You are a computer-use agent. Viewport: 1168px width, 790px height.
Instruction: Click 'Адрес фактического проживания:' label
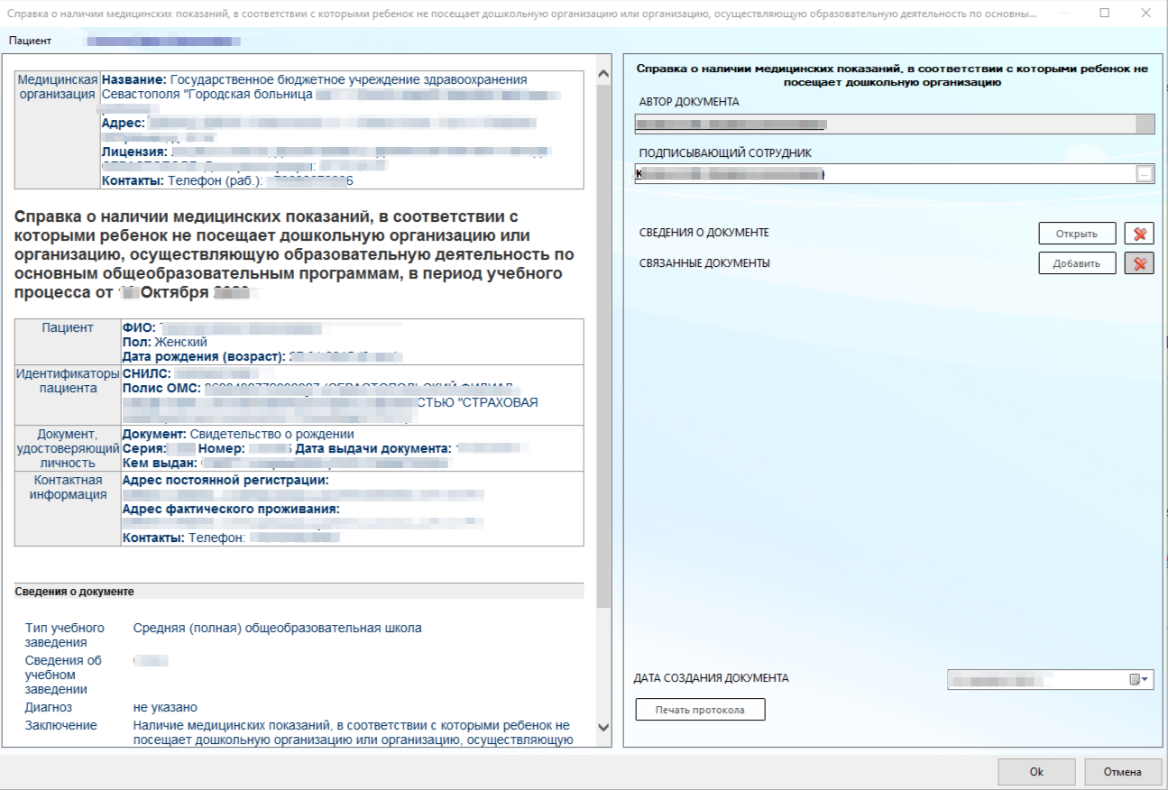(231, 509)
